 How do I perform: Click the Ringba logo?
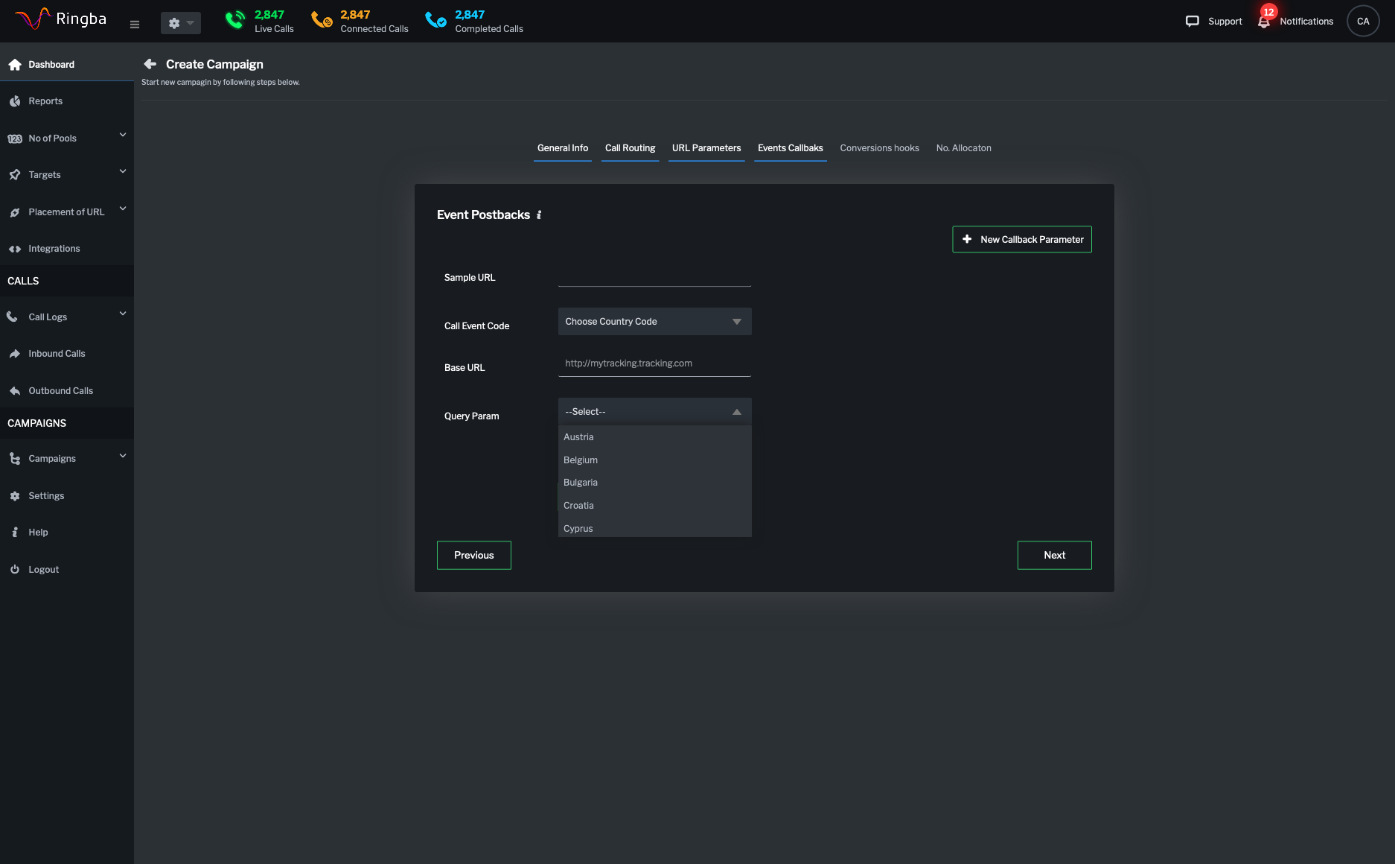click(x=61, y=19)
